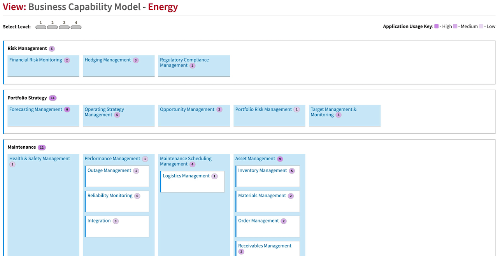Open Health & Safety Management capability

click(40, 159)
